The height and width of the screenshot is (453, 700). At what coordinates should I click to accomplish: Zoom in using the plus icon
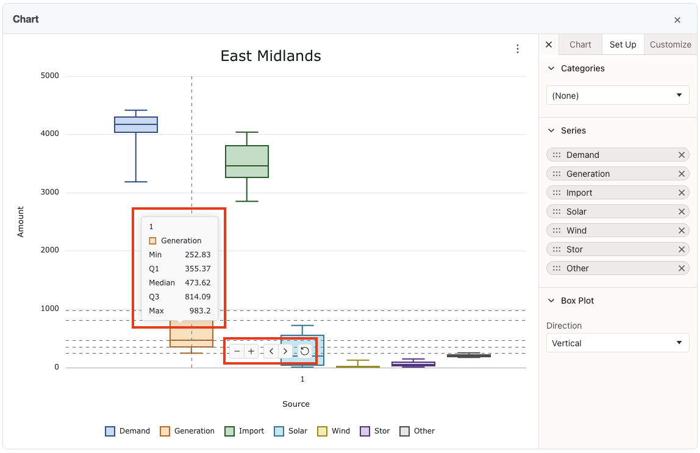point(251,351)
